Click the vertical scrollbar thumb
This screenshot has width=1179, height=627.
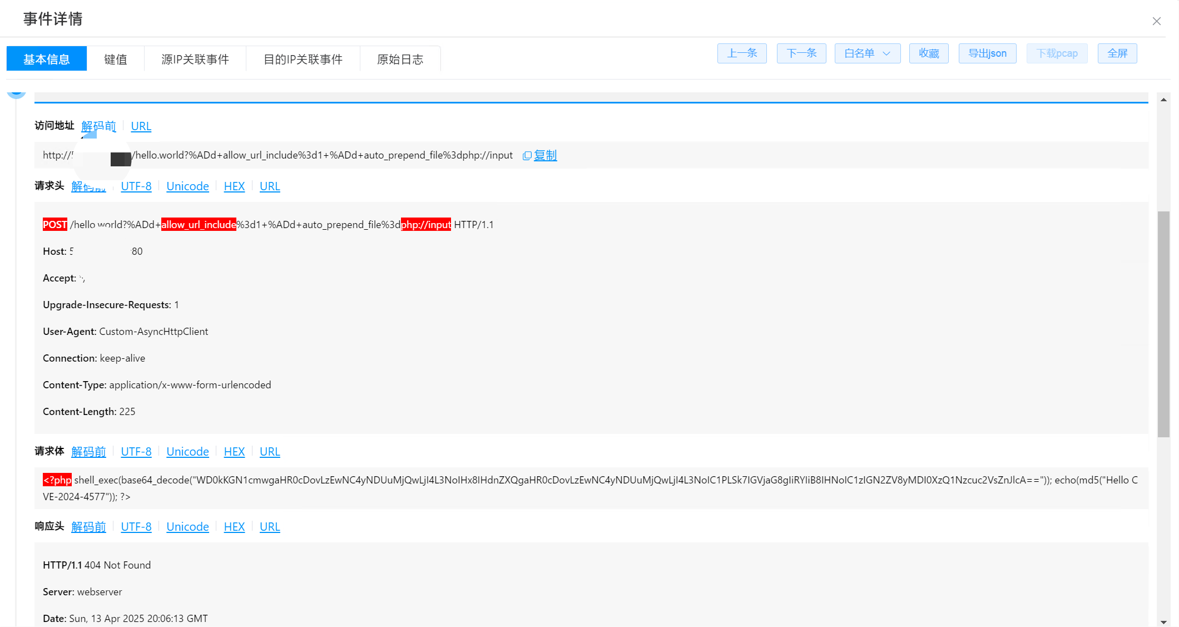(1163, 323)
